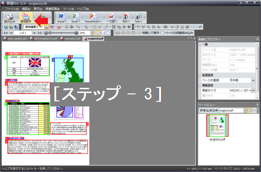The width and height of the screenshot is (261, 172).
Task: Click the binoculars search icon
Action: coord(165,27)
